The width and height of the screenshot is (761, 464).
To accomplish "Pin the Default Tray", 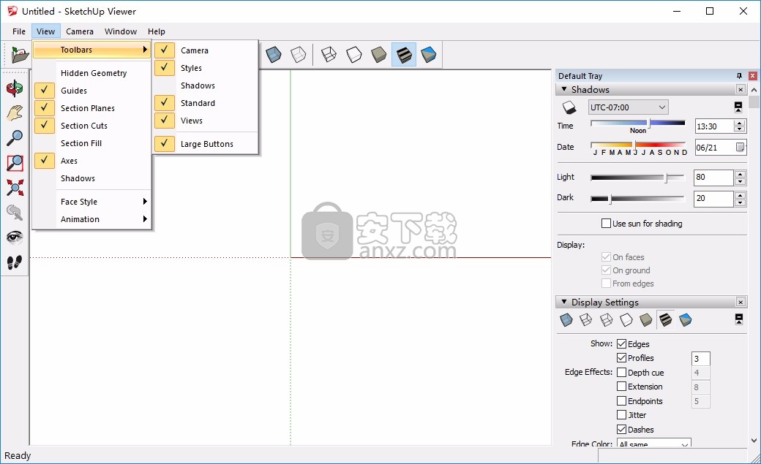I will (739, 76).
